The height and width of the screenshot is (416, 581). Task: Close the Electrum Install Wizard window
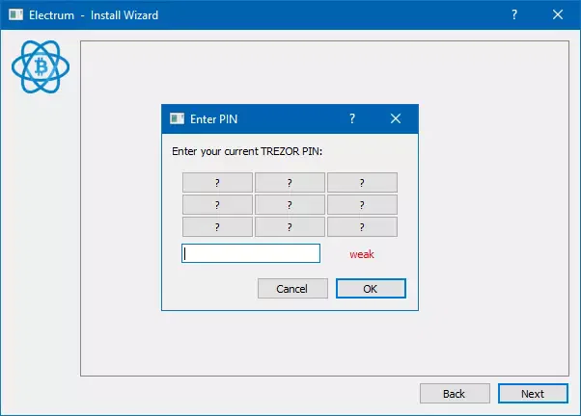point(559,15)
